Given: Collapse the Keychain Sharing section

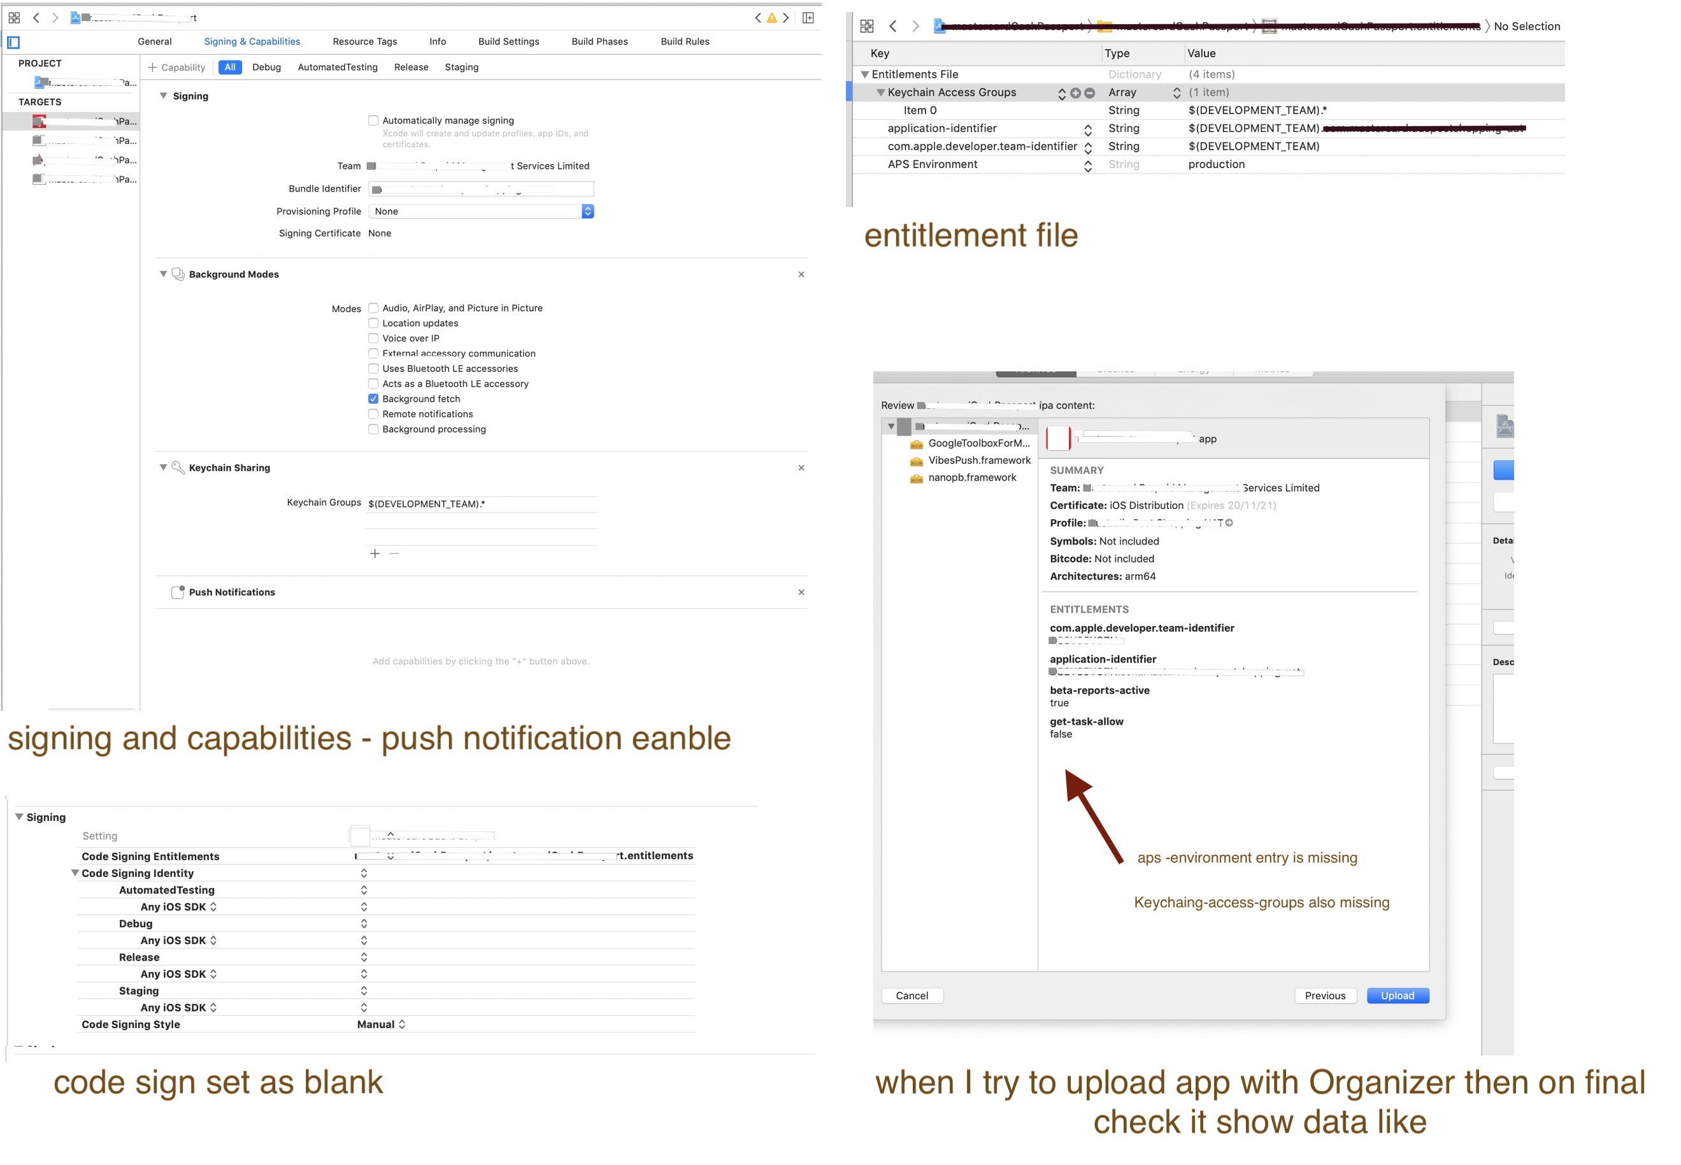Looking at the screenshot, I should tap(163, 468).
